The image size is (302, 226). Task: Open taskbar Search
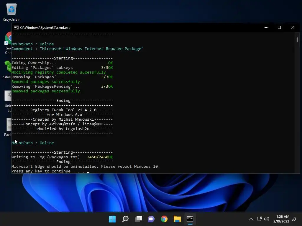[x=125, y=219]
